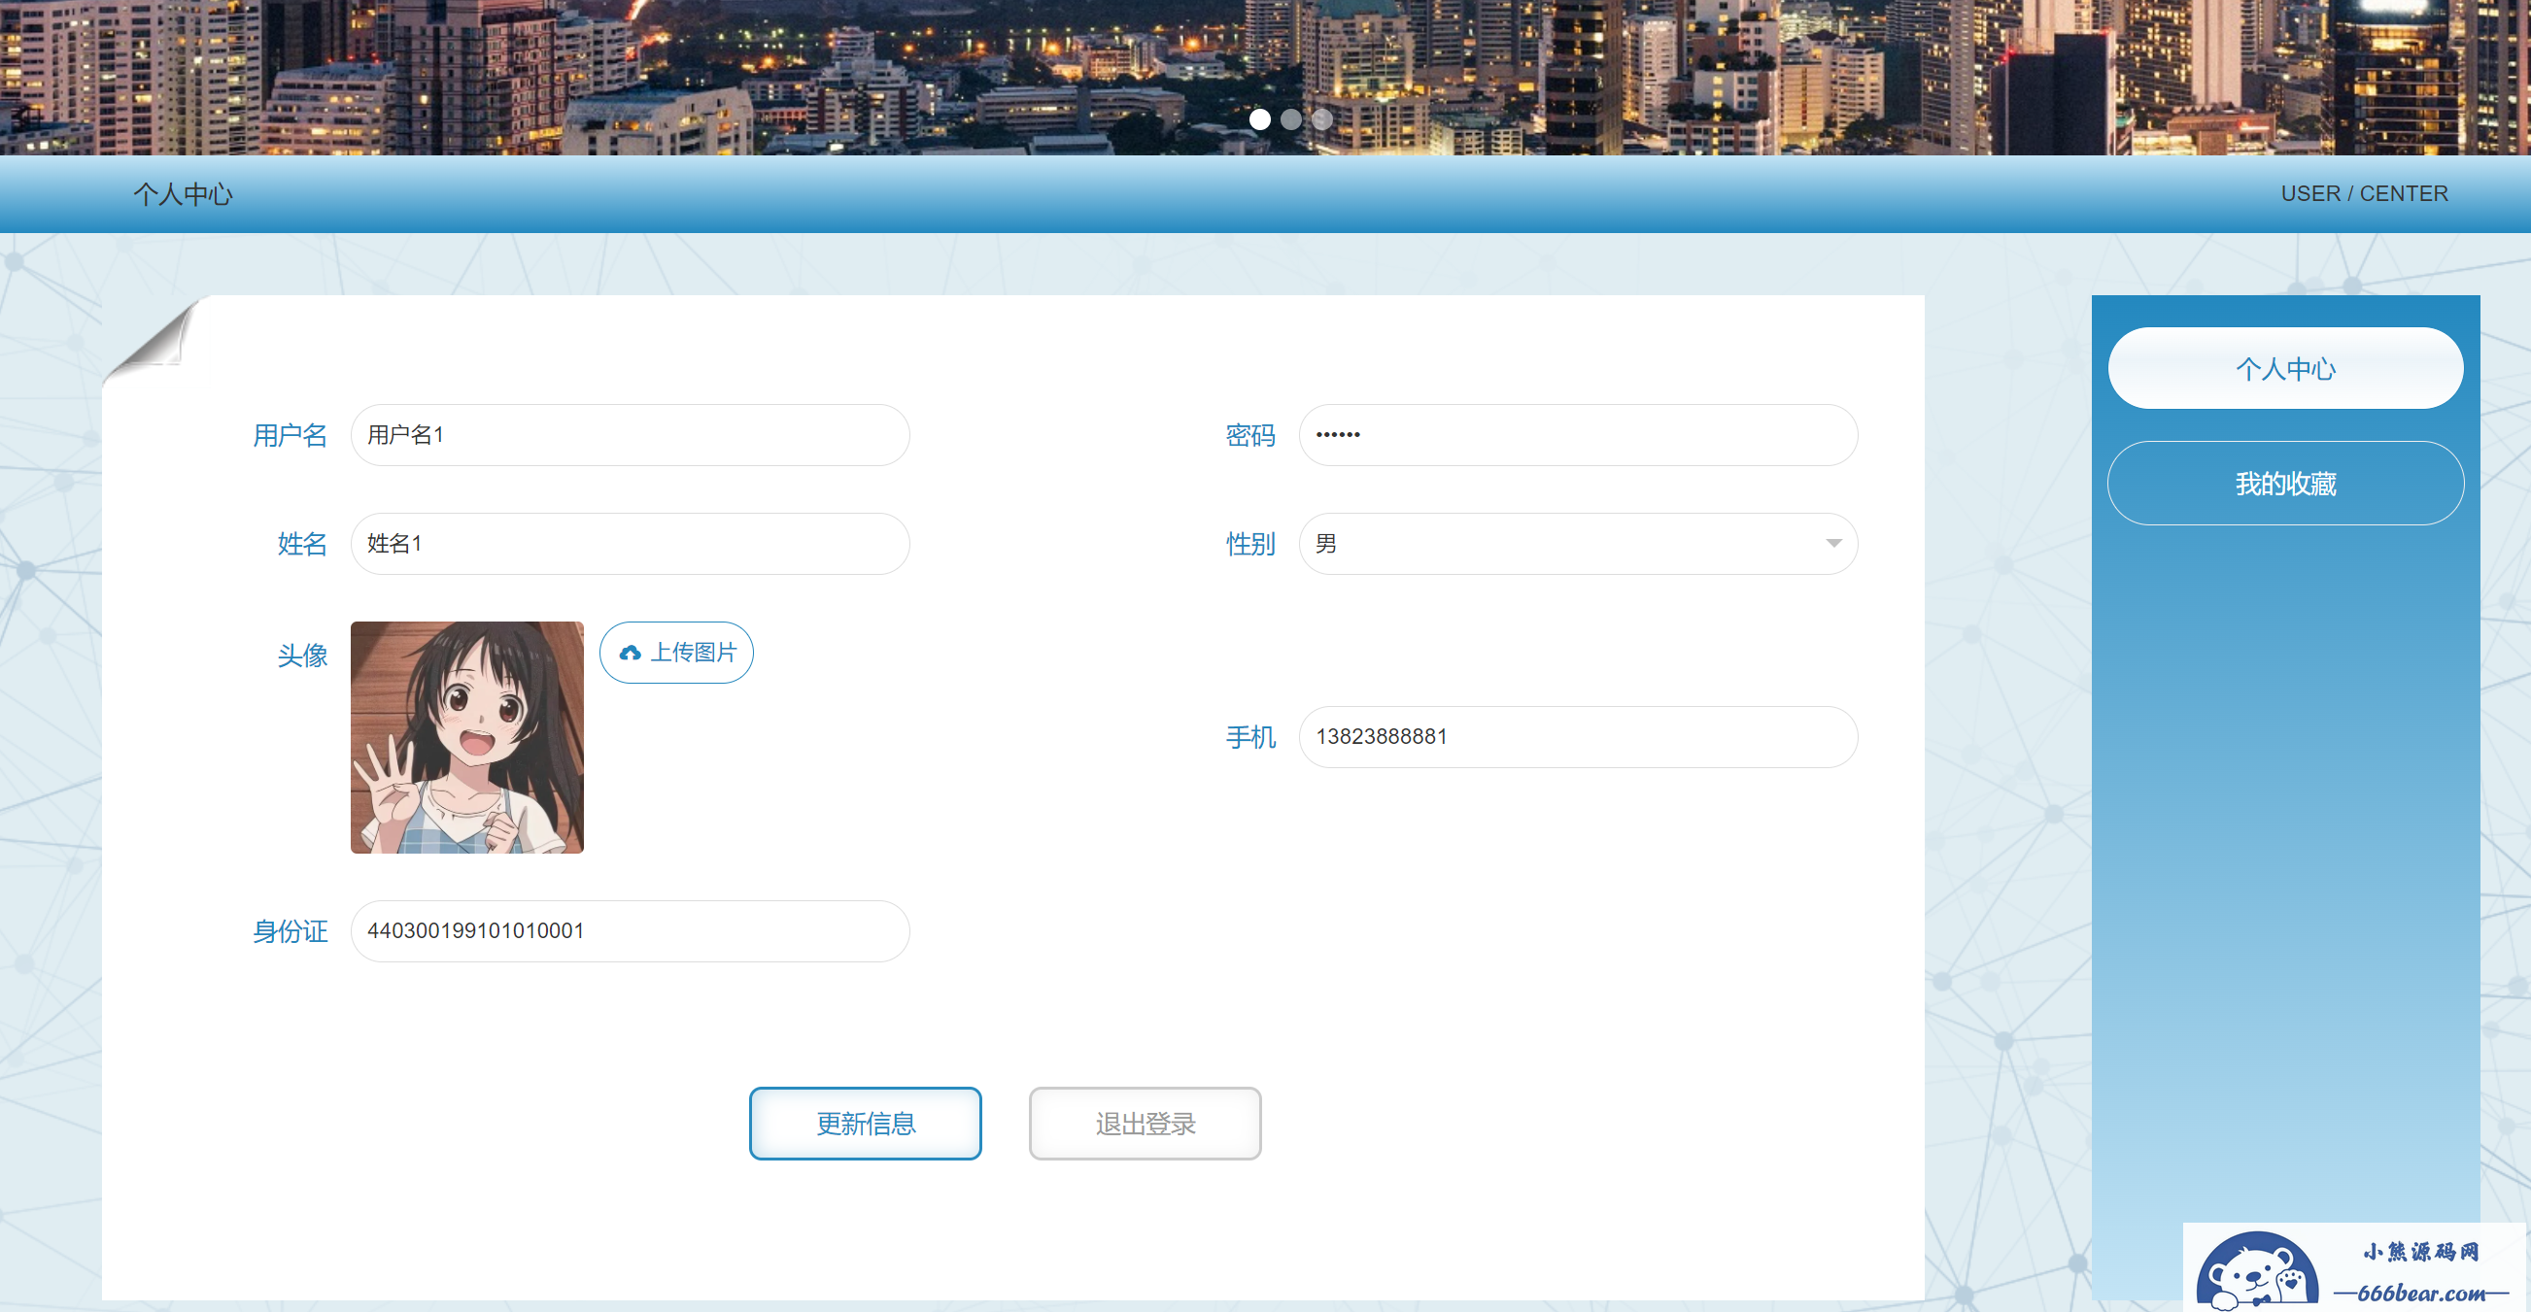Click the avatar image thumbnail
Screen dimensions: 2531x1312
(x=466, y=737)
